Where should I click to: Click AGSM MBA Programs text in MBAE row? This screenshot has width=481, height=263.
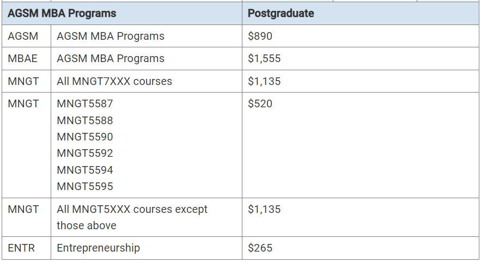(x=111, y=59)
